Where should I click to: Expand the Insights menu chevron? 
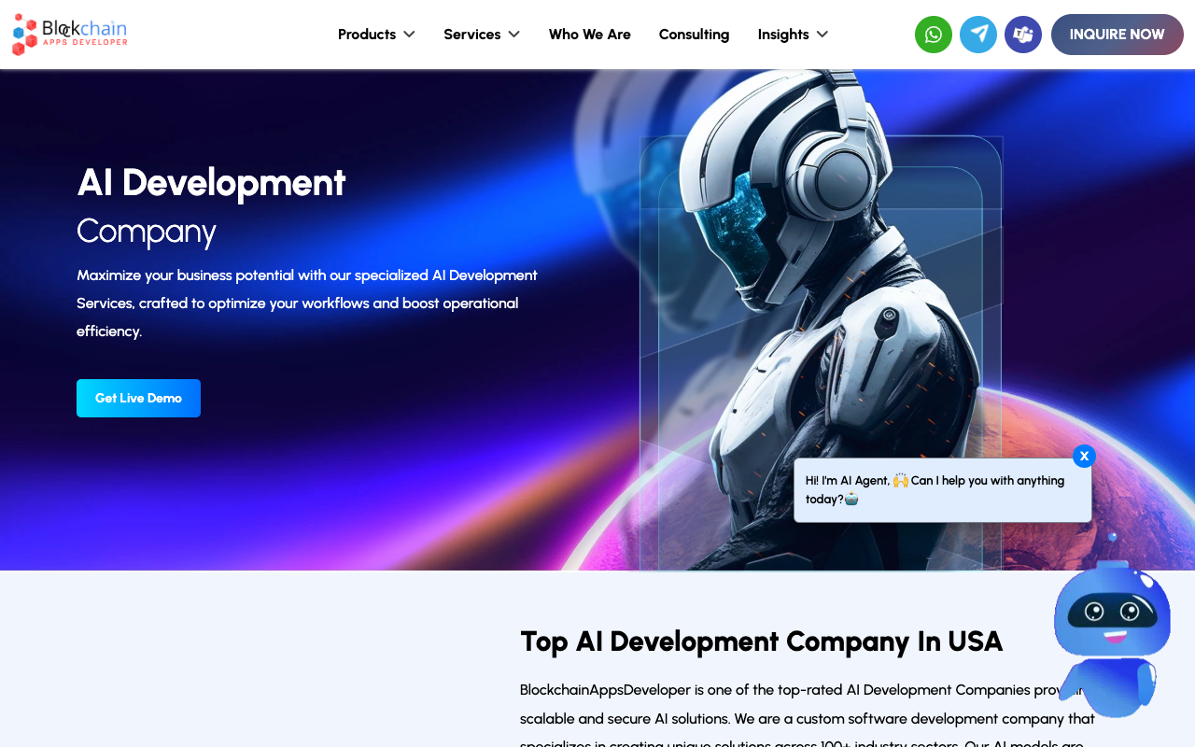pyautogui.click(x=822, y=35)
